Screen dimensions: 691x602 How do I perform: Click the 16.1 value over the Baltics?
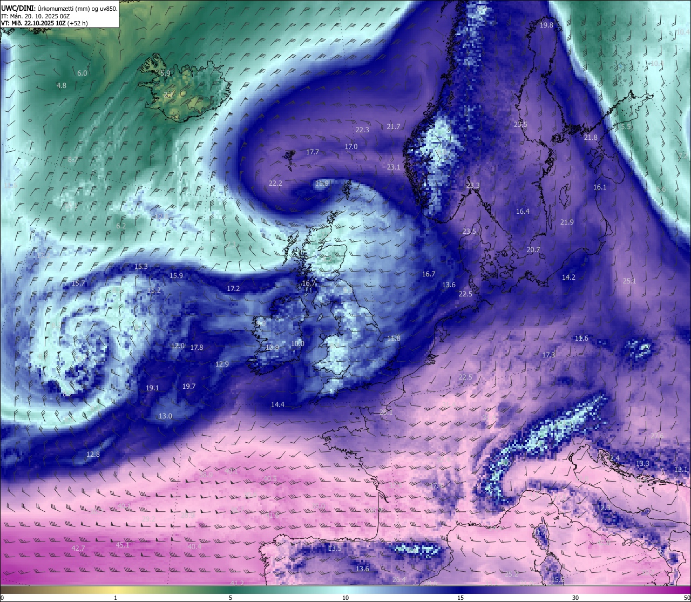click(600, 187)
